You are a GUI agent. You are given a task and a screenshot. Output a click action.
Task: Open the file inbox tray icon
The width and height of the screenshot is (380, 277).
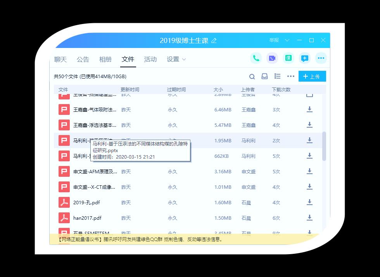click(x=264, y=77)
